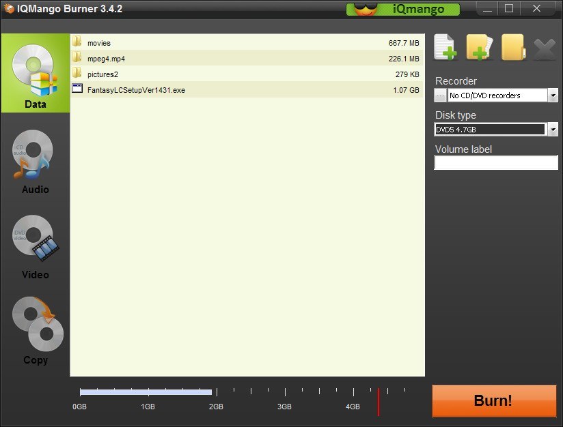Click the Burn! button
563x427 pixels.
pyautogui.click(x=494, y=401)
